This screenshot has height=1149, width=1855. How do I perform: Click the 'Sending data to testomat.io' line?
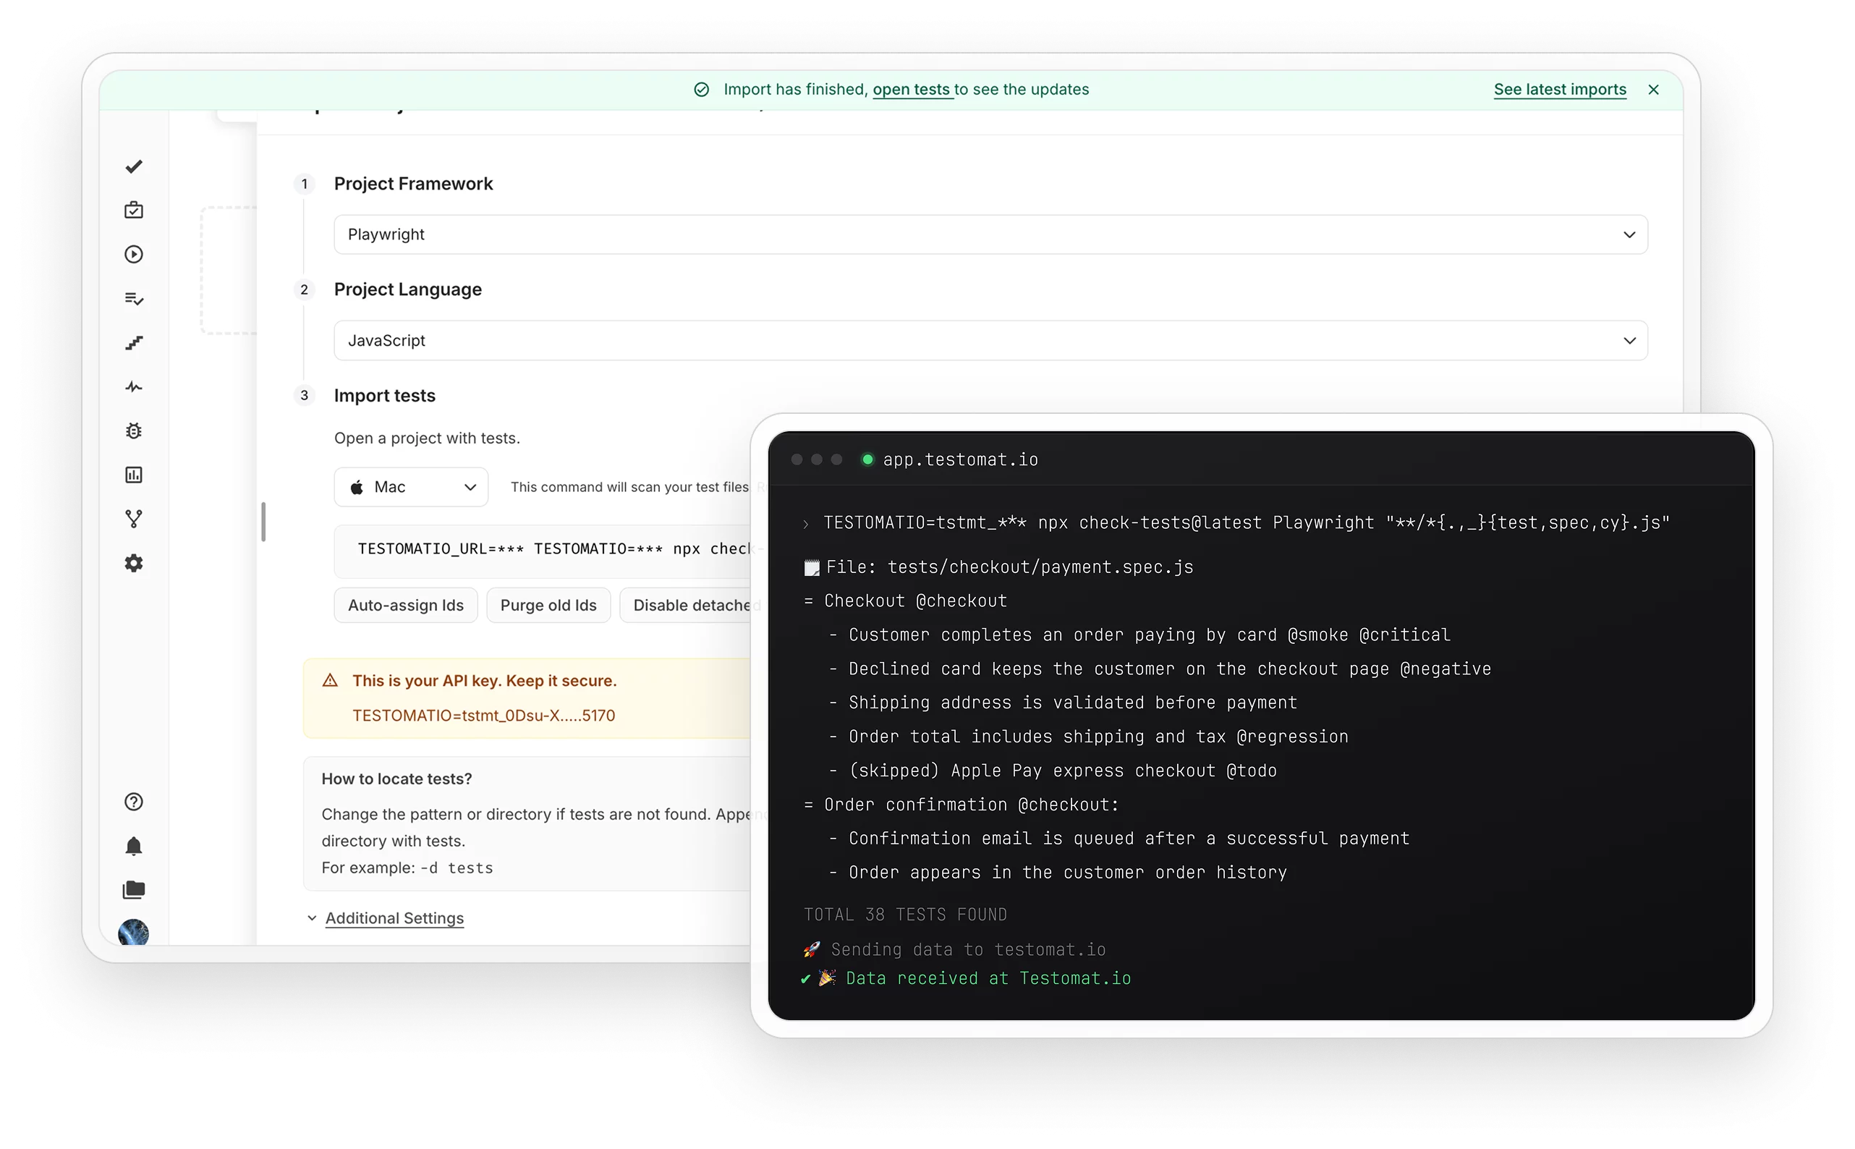(x=968, y=950)
